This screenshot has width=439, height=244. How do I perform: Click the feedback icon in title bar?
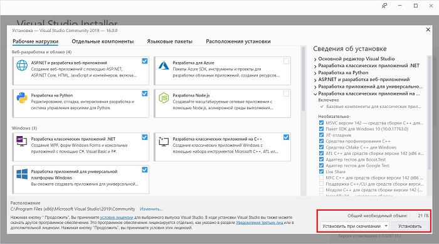tap(384, 6)
